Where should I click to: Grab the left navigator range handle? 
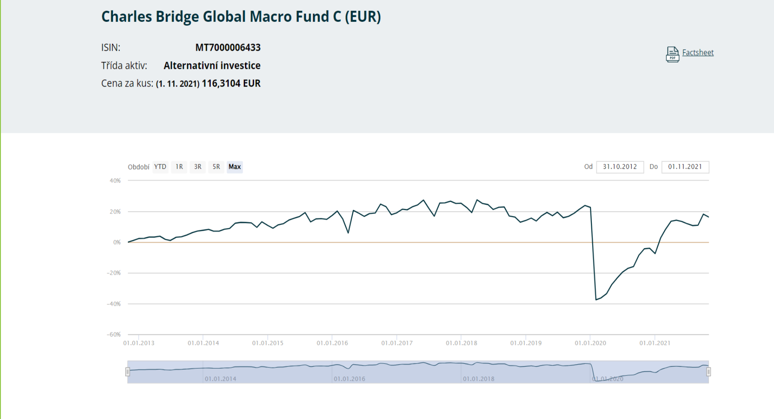tap(128, 371)
